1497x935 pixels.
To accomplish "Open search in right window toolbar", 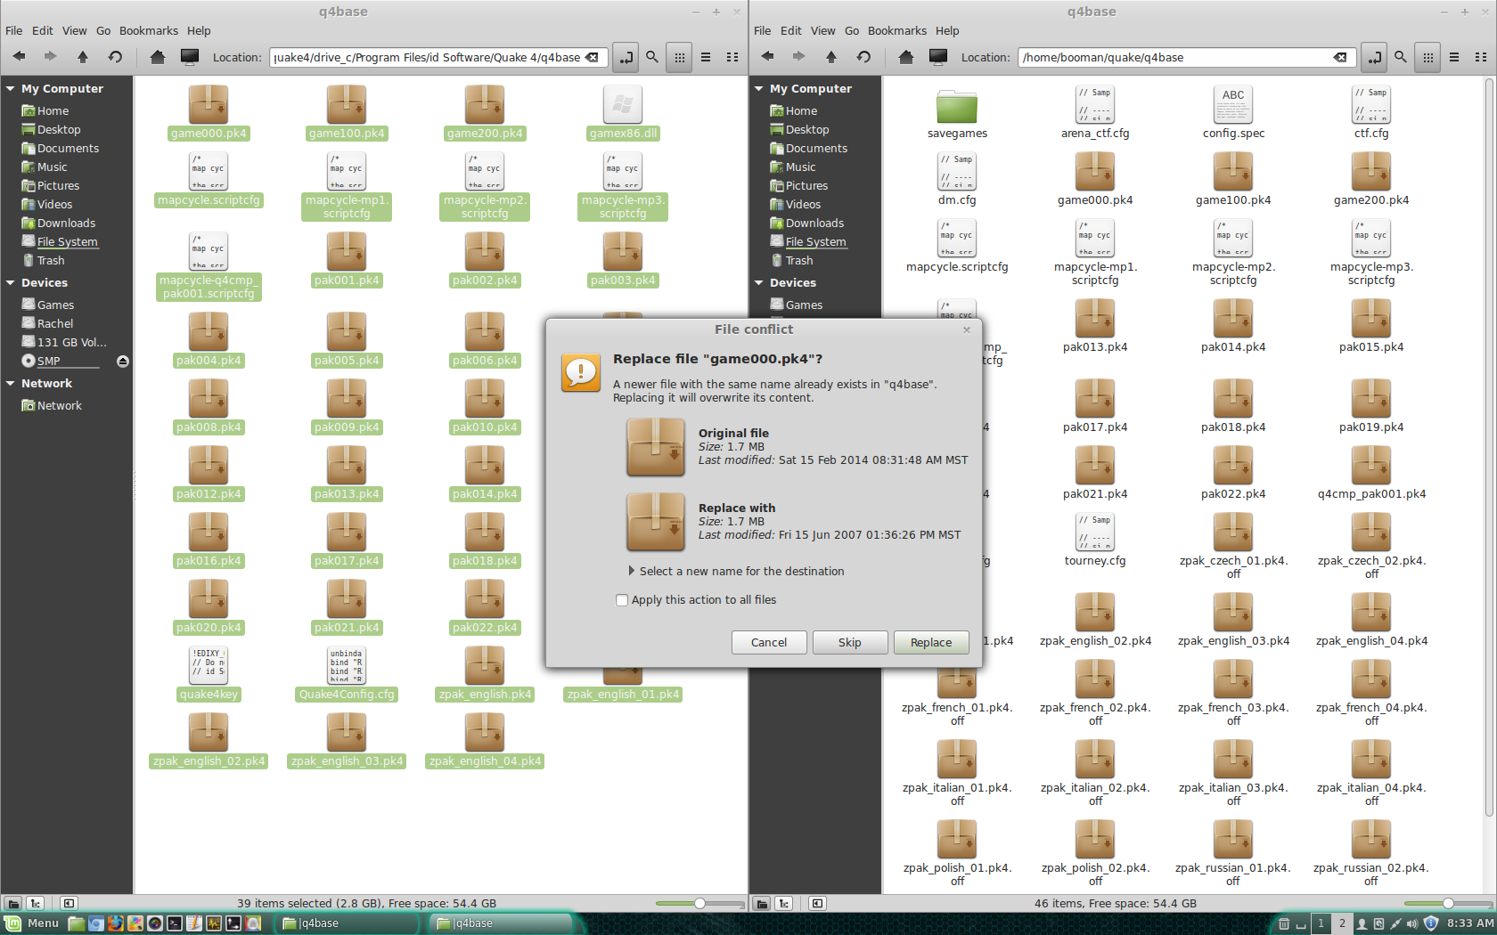I will (1401, 57).
